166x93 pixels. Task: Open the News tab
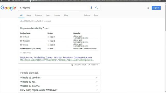(48, 15)
